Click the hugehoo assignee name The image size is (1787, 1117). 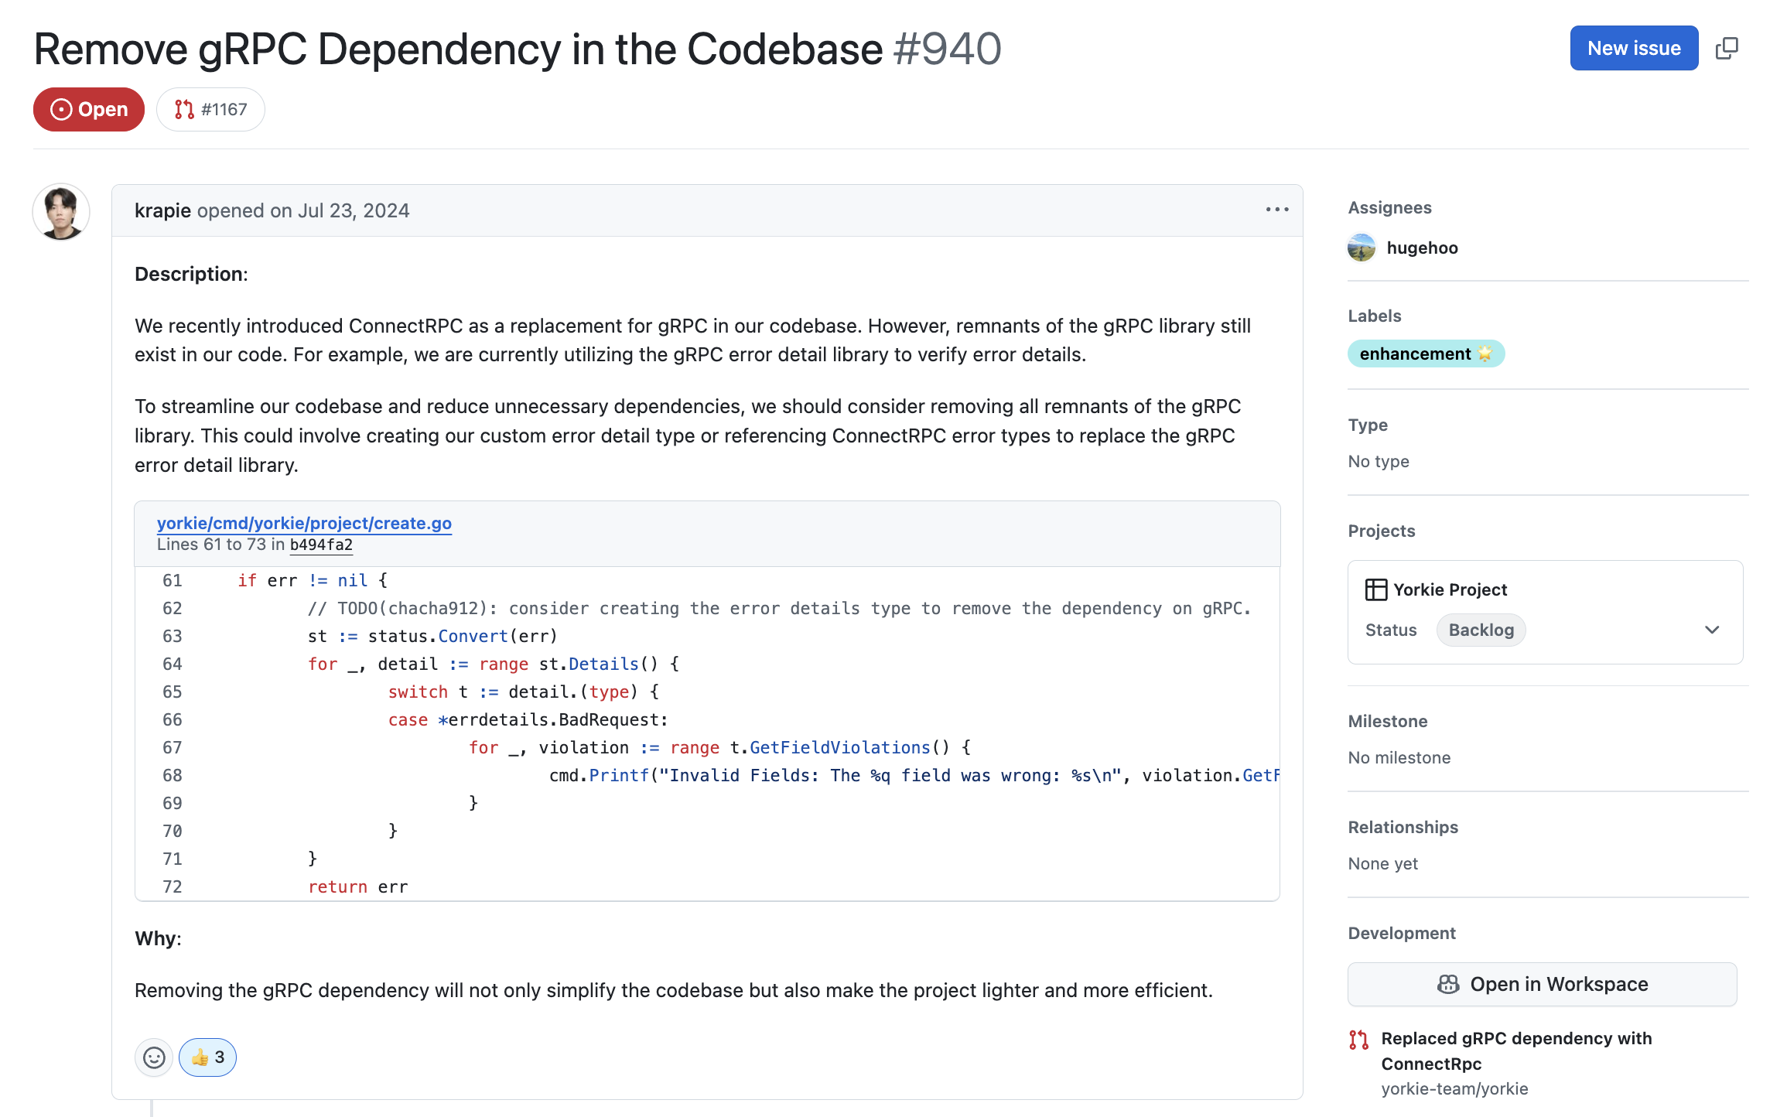point(1422,248)
